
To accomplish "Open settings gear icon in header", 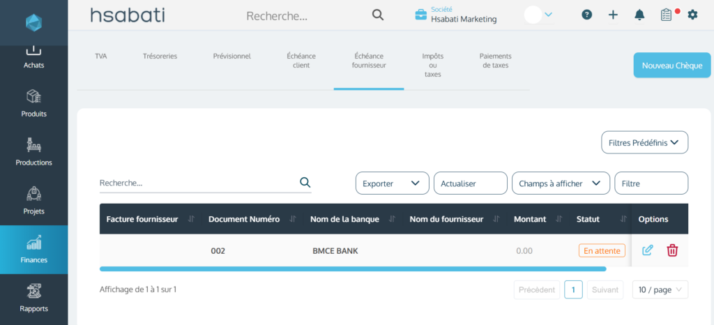I will coord(692,15).
